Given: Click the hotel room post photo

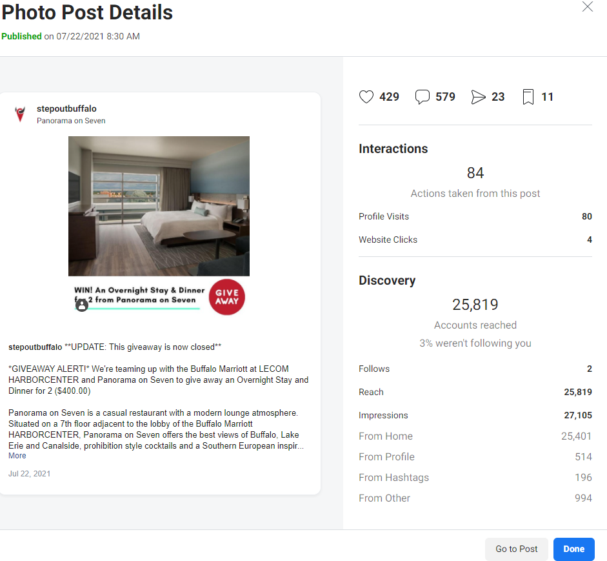Looking at the screenshot, I should (159, 206).
